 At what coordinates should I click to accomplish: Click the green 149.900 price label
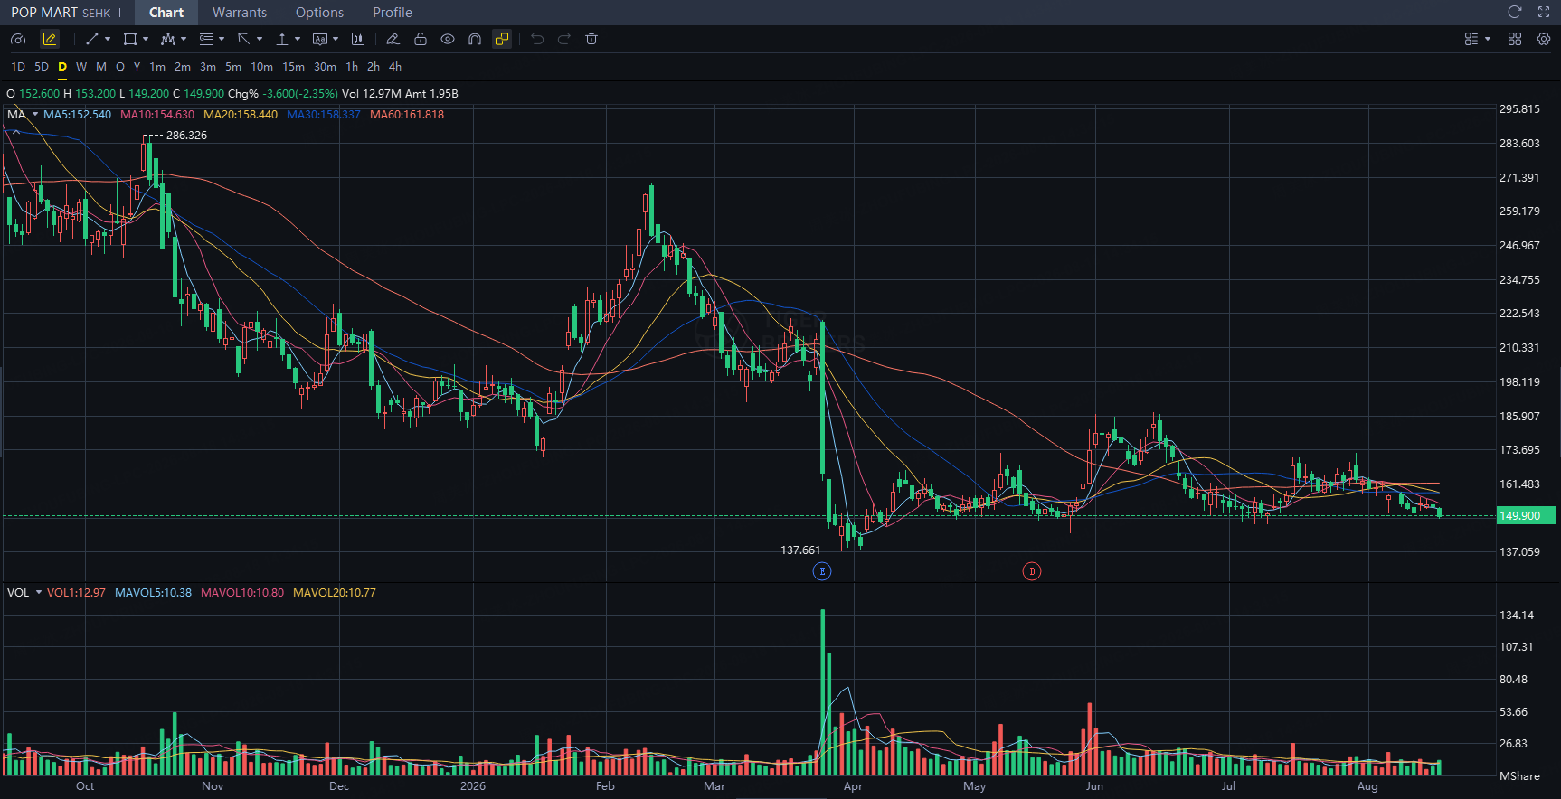pyautogui.click(x=1526, y=515)
